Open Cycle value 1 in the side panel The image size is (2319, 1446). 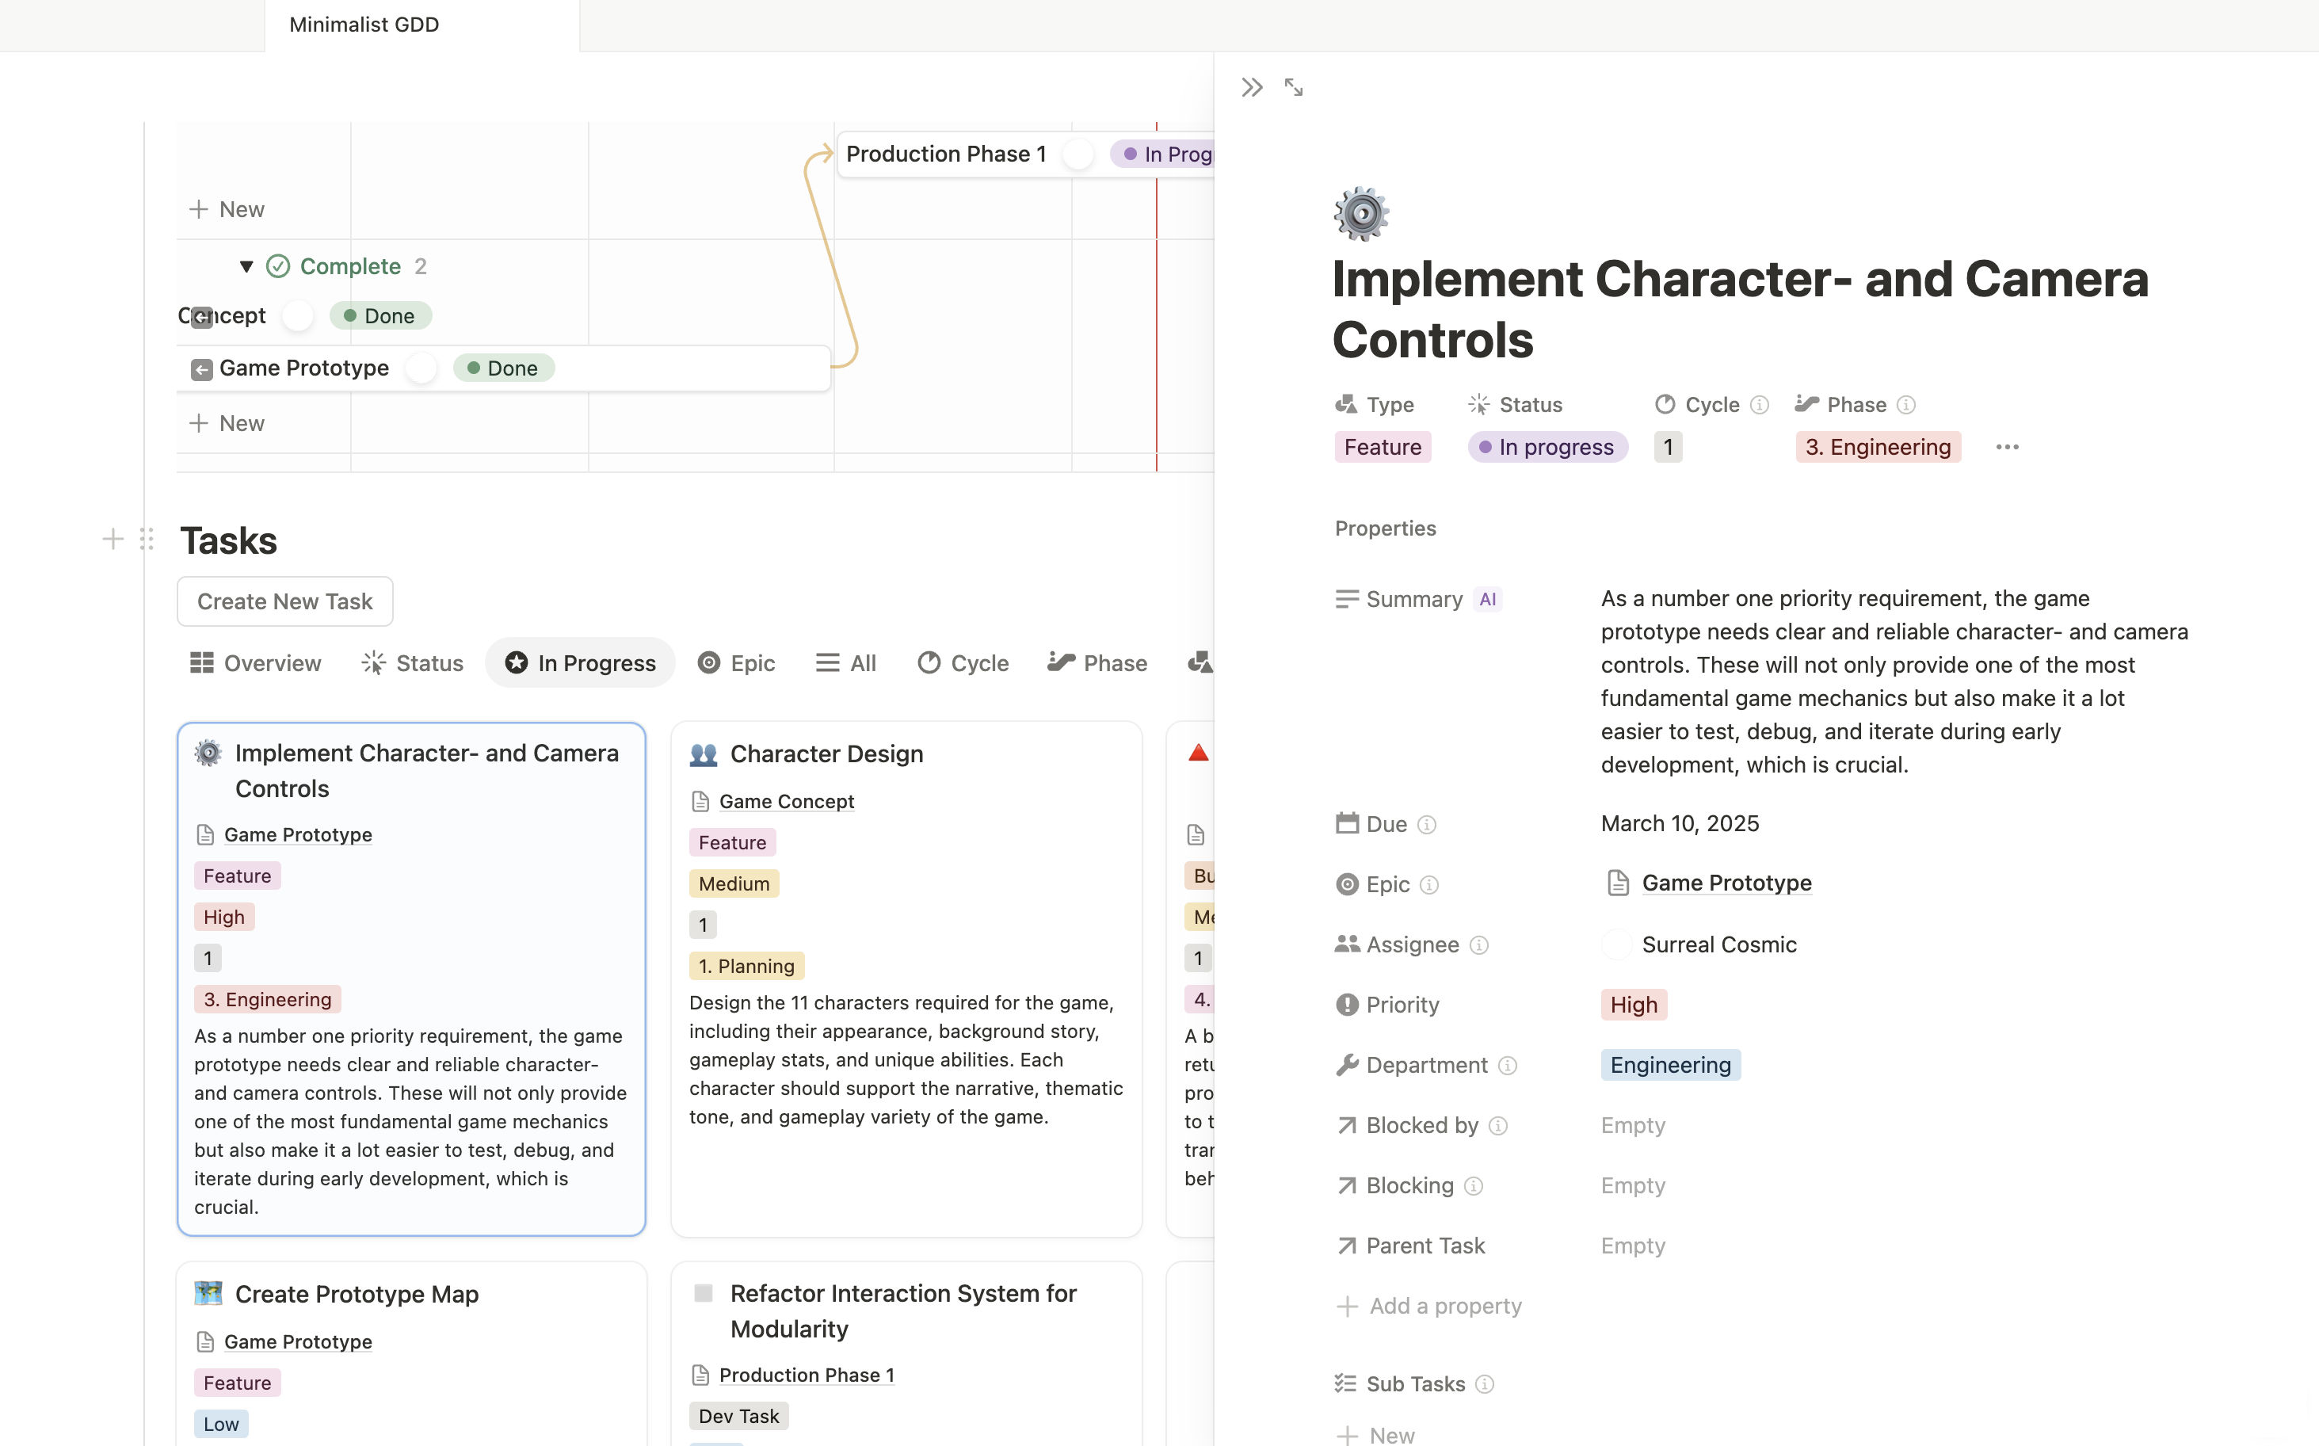click(x=1668, y=447)
